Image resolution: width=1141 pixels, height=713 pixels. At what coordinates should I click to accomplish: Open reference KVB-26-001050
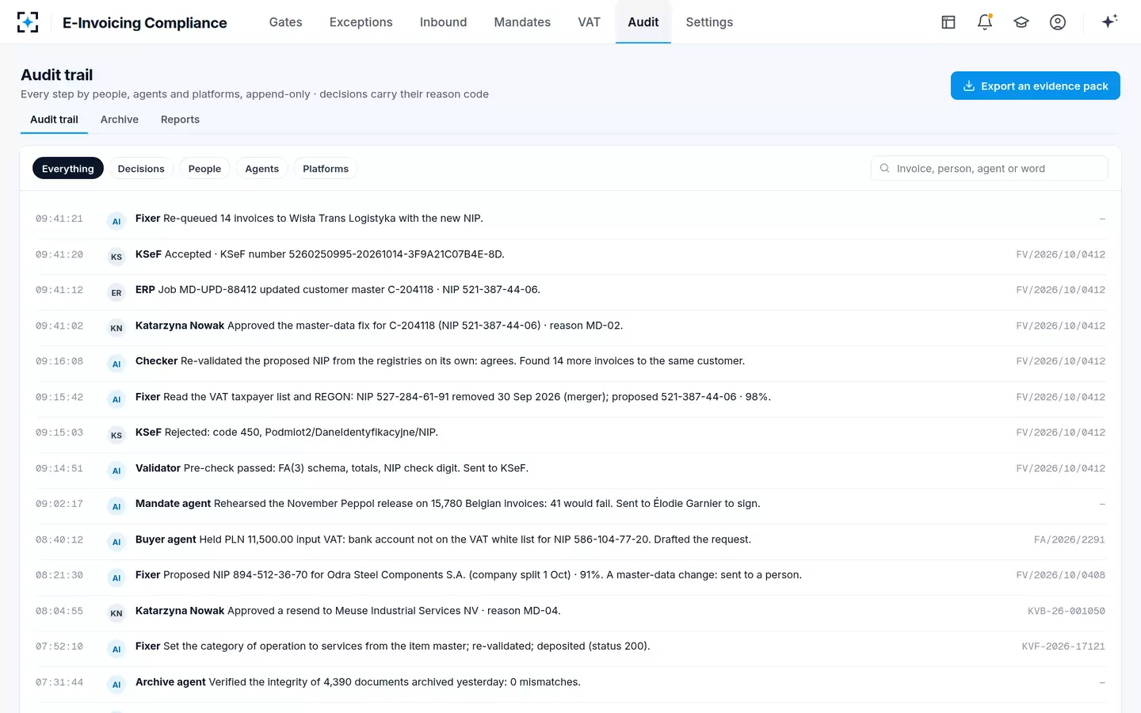[1066, 611]
